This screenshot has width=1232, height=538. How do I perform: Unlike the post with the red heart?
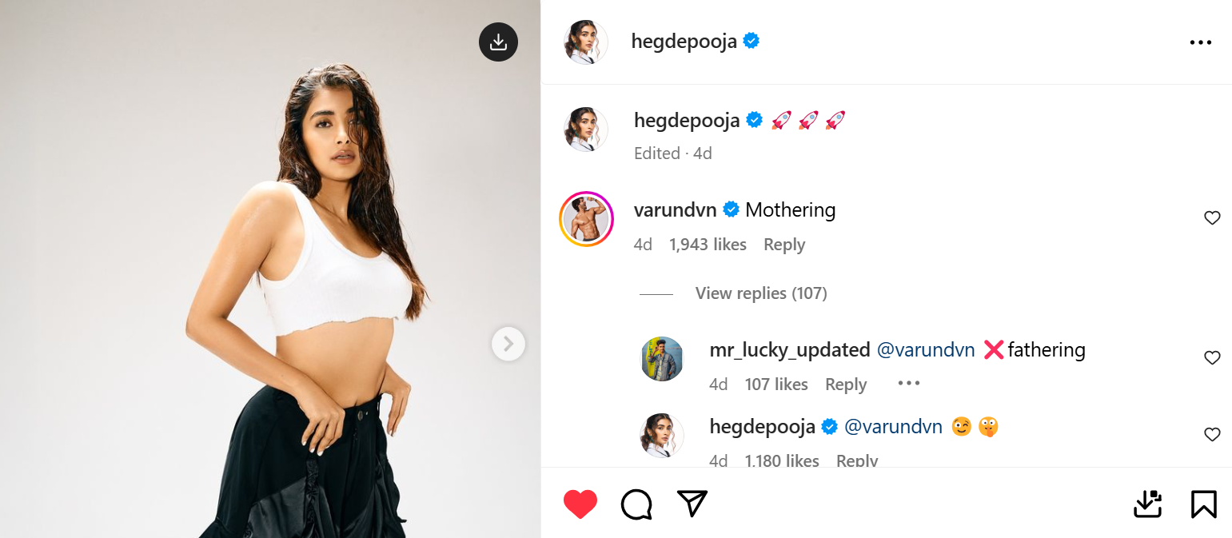(580, 504)
